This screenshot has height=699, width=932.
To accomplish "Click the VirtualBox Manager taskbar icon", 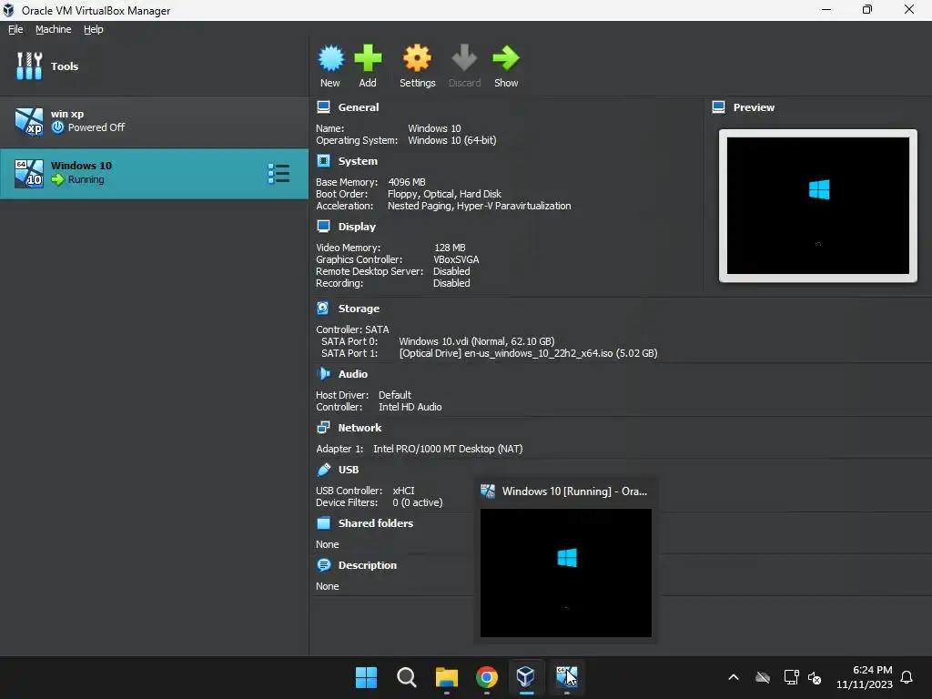I will coord(526,677).
